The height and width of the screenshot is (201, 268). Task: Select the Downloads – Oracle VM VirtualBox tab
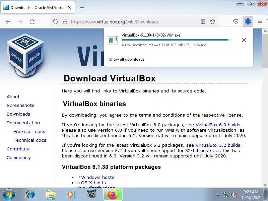[38, 7]
